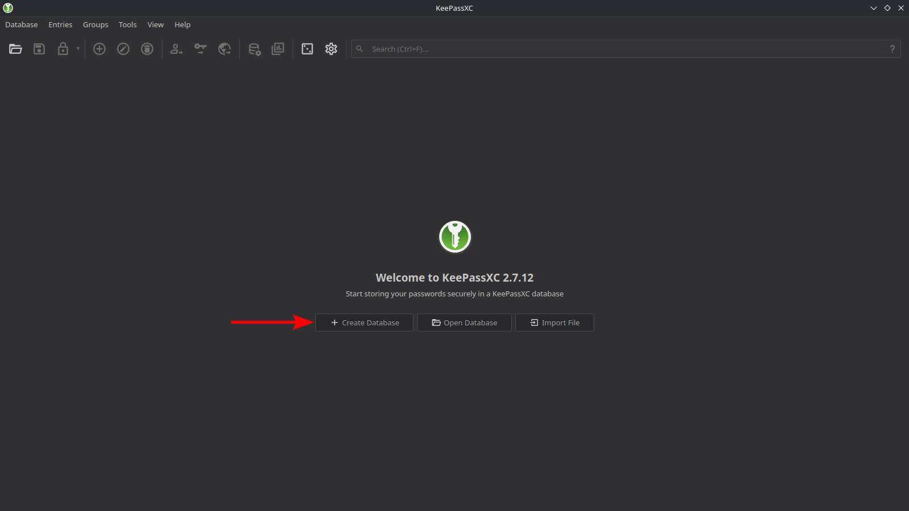Select the 'Welcome to KeePassXC 2.7.12' heading
Image resolution: width=909 pixels, height=511 pixels.
point(454,278)
